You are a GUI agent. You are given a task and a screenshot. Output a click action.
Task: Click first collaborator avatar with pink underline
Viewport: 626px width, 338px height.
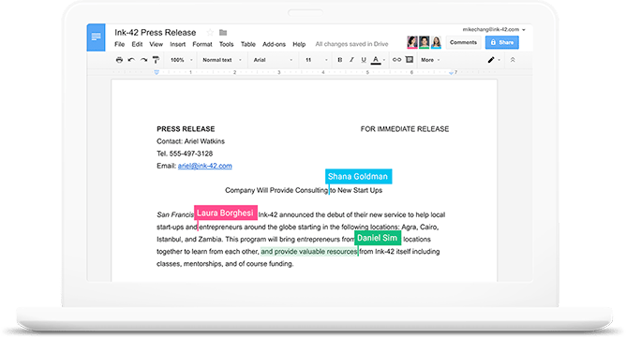point(412,42)
